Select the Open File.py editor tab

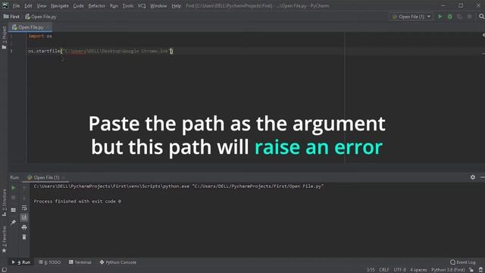point(30,27)
